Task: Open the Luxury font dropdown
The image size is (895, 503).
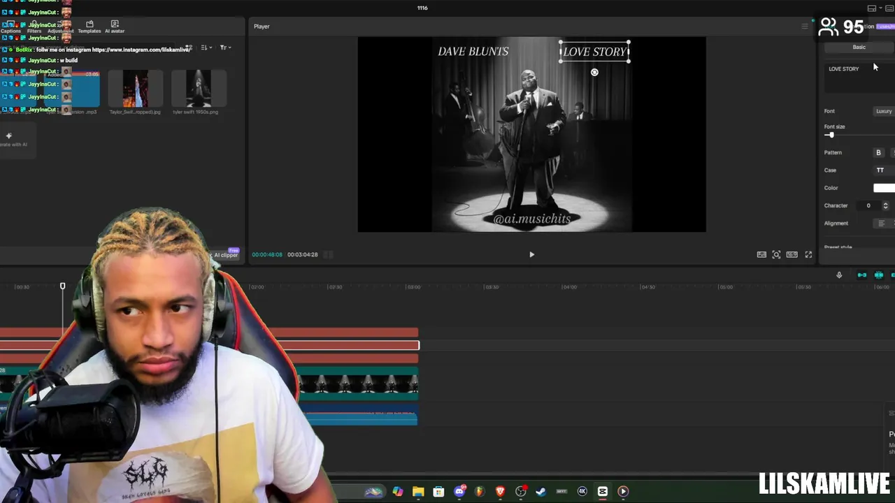Action: click(x=885, y=111)
